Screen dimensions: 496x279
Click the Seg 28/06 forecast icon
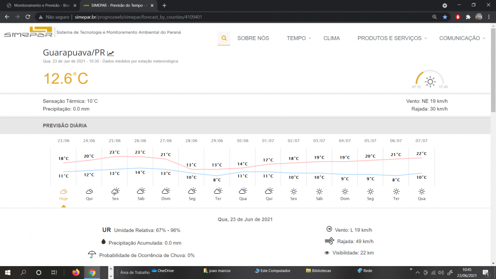point(192,191)
